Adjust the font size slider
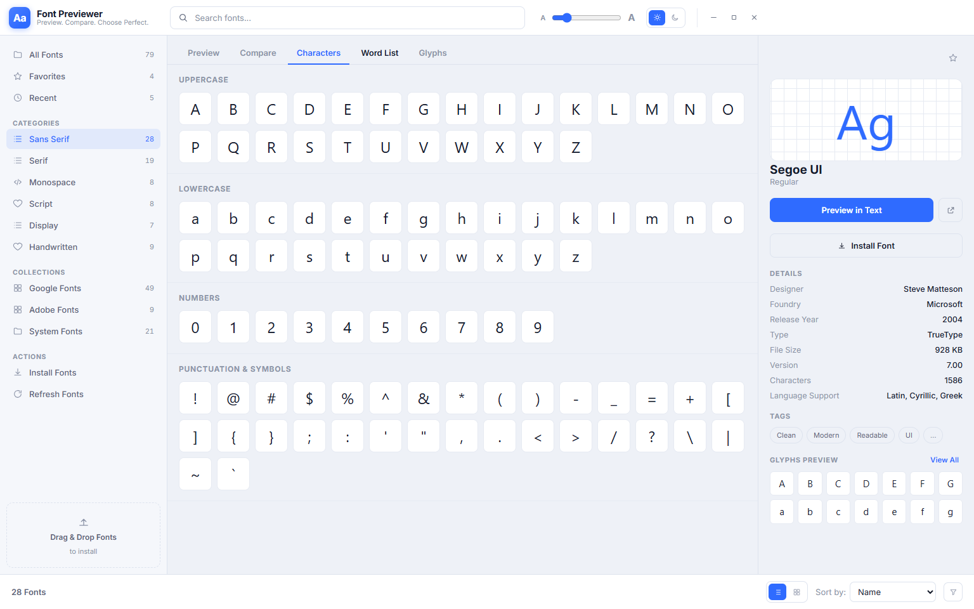The height and width of the screenshot is (609, 974). click(586, 18)
